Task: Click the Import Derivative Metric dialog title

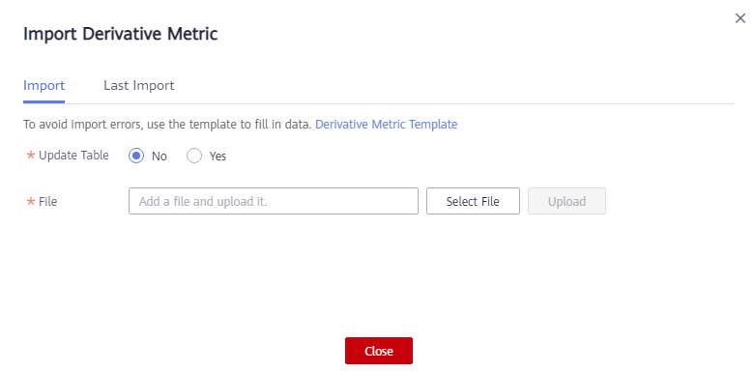Action: pos(121,34)
